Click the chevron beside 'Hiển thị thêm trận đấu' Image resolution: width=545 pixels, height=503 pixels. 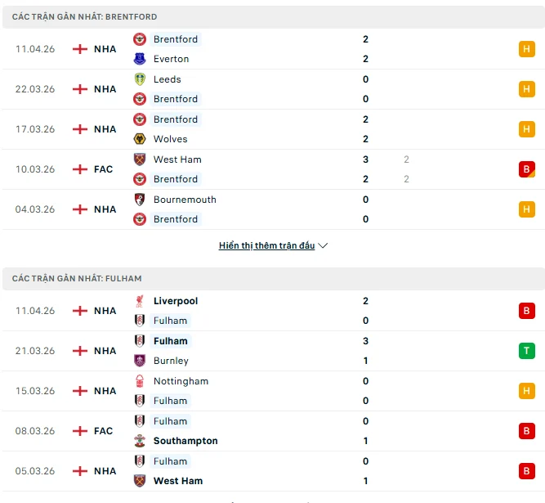(323, 245)
